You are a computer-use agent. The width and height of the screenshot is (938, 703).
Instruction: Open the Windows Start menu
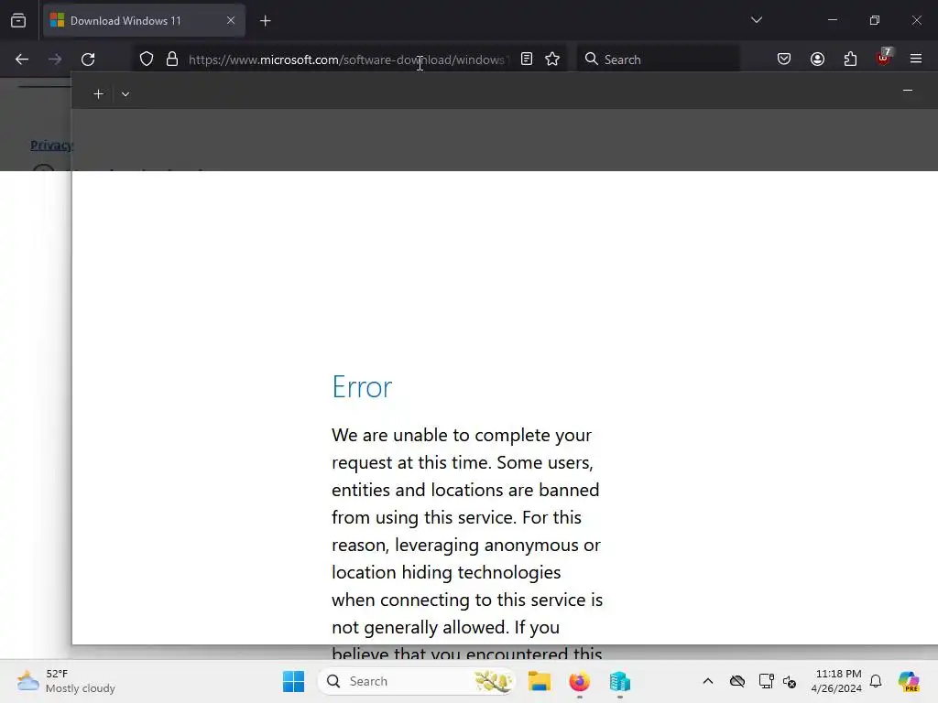pyautogui.click(x=294, y=681)
